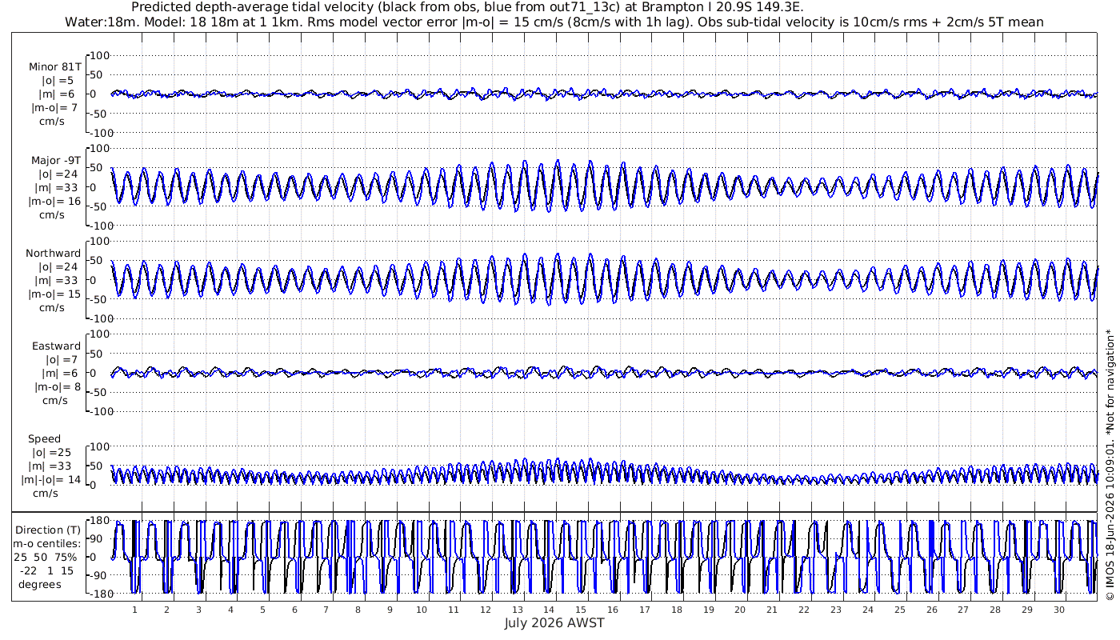Click the '180' tick on Direction axis

tap(100, 521)
